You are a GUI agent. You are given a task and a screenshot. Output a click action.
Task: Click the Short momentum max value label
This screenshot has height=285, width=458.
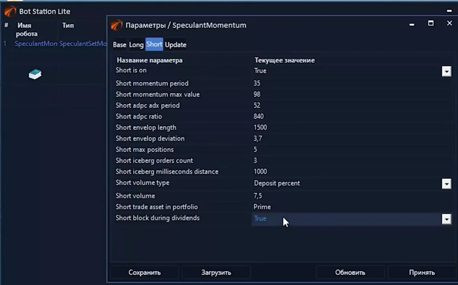pos(158,94)
